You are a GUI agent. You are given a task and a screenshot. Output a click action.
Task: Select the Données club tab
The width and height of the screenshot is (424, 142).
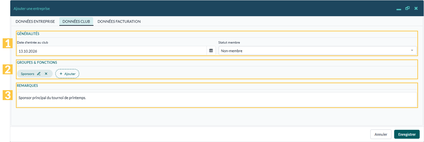(76, 21)
